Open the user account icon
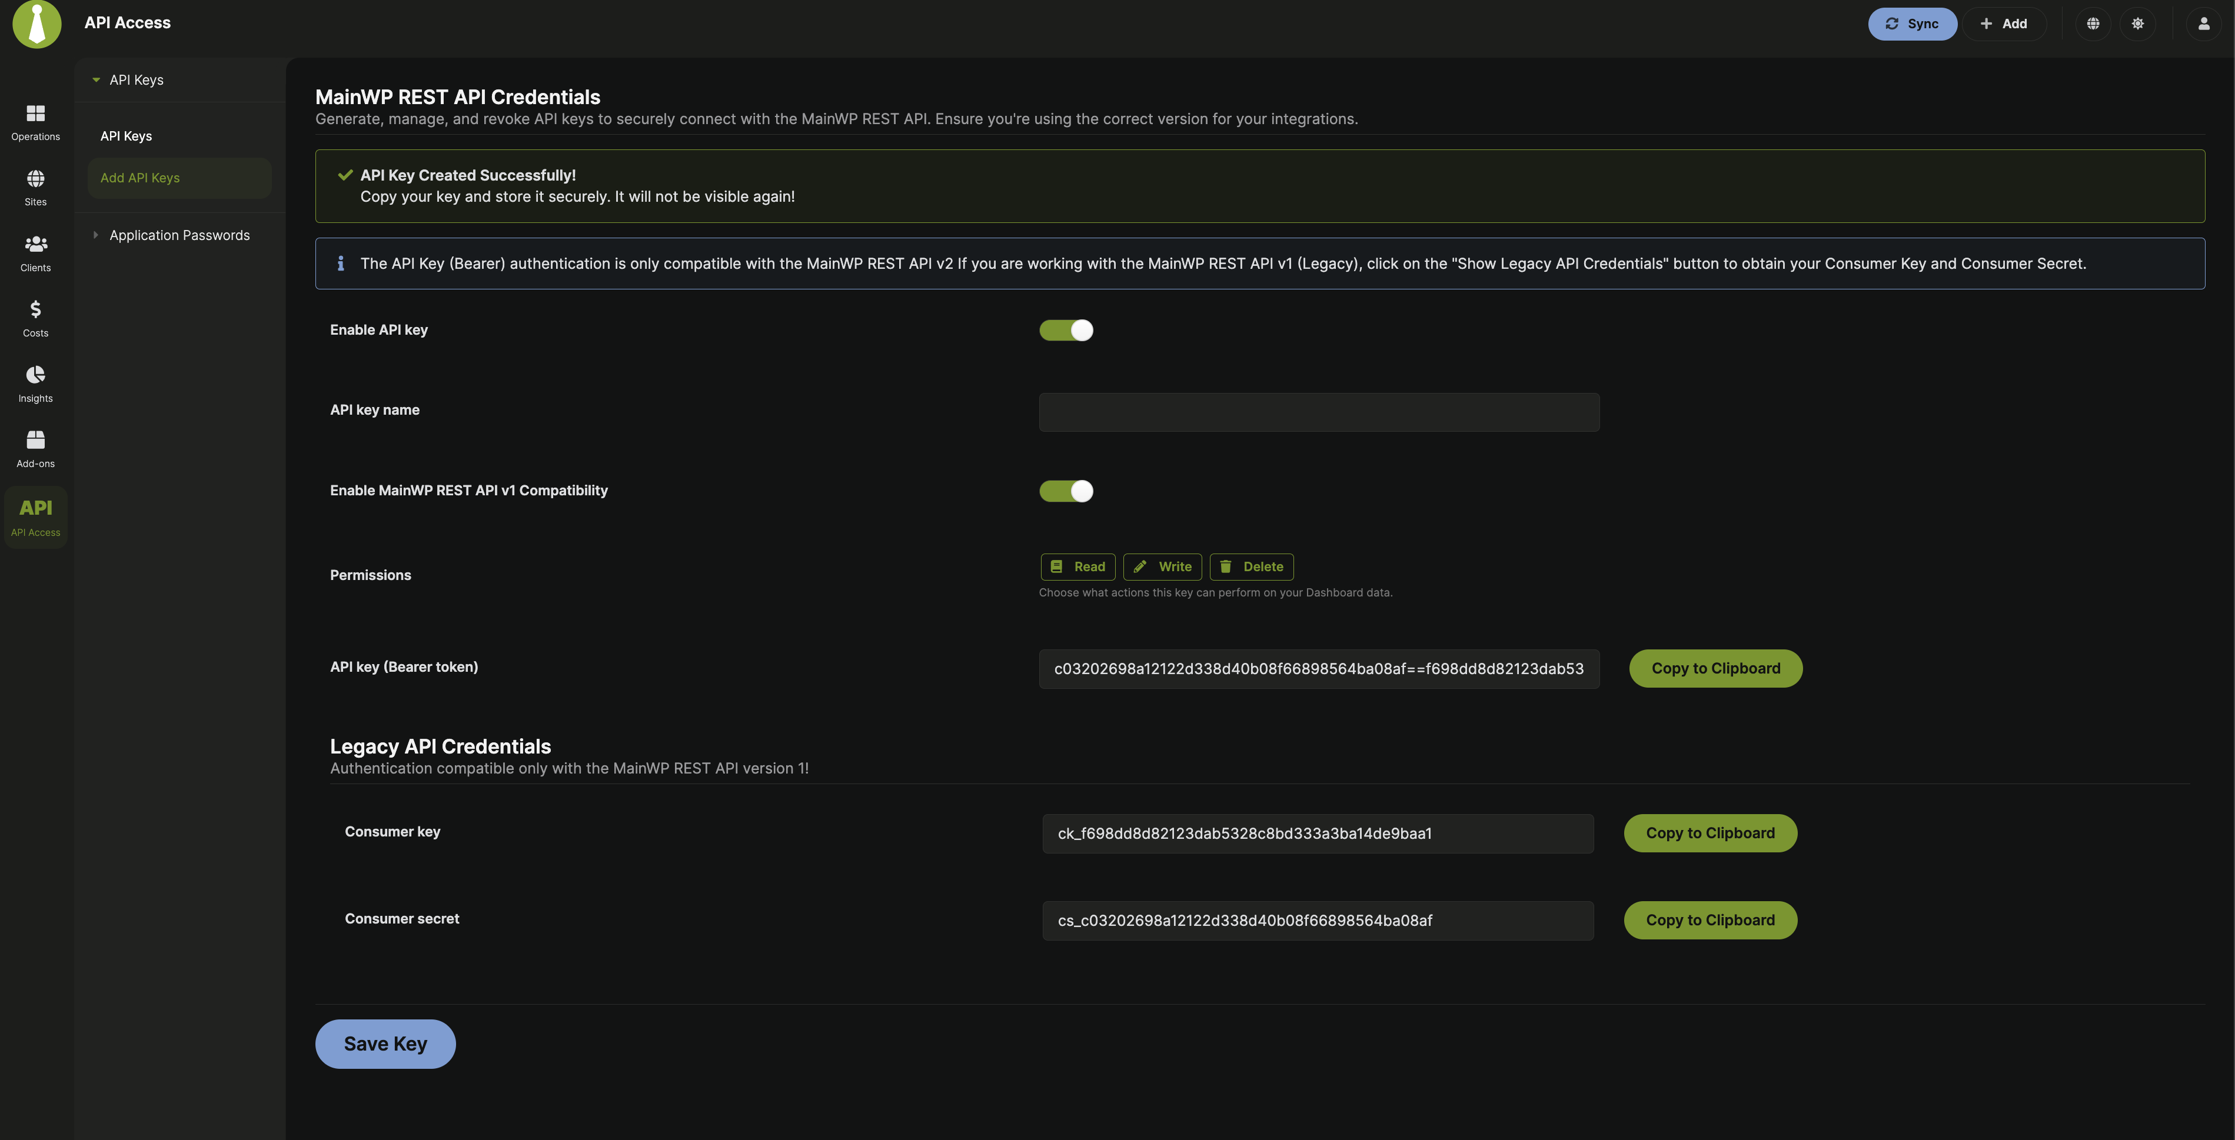The image size is (2235, 1140). [x=2204, y=24]
